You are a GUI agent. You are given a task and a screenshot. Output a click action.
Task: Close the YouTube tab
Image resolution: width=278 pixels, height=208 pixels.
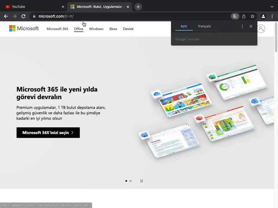(63, 7)
